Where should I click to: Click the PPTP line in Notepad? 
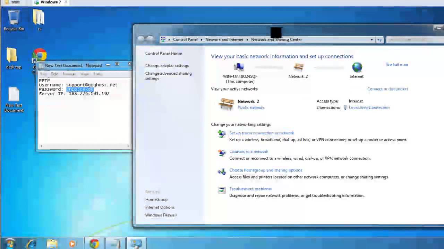[44, 81]
